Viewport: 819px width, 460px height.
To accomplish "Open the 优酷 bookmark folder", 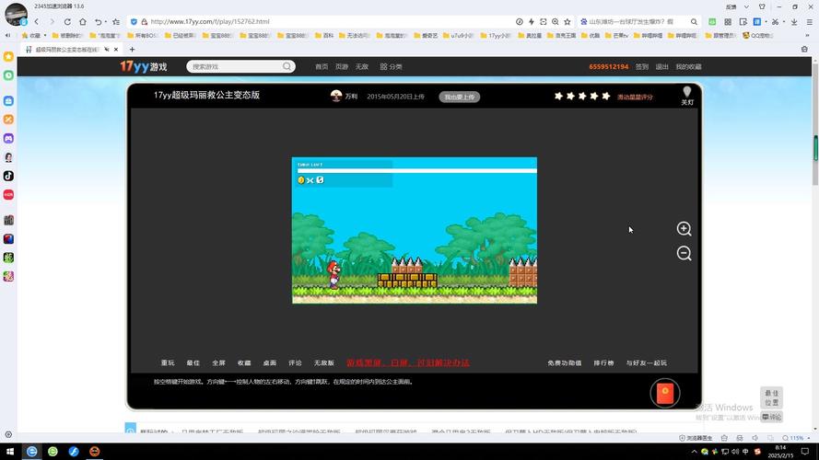I will (591, 36).
